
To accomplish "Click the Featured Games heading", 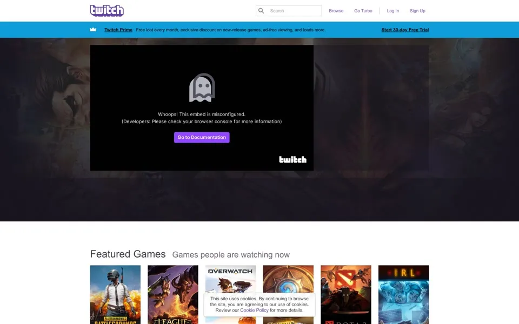I will (x=128, y=254).
